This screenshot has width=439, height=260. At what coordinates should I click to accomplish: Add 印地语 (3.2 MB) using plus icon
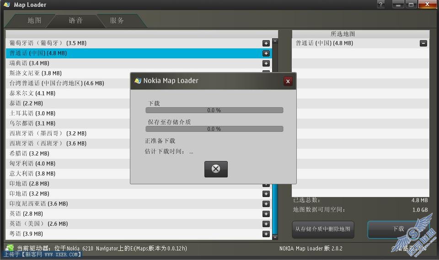click(x=266, y=194)
